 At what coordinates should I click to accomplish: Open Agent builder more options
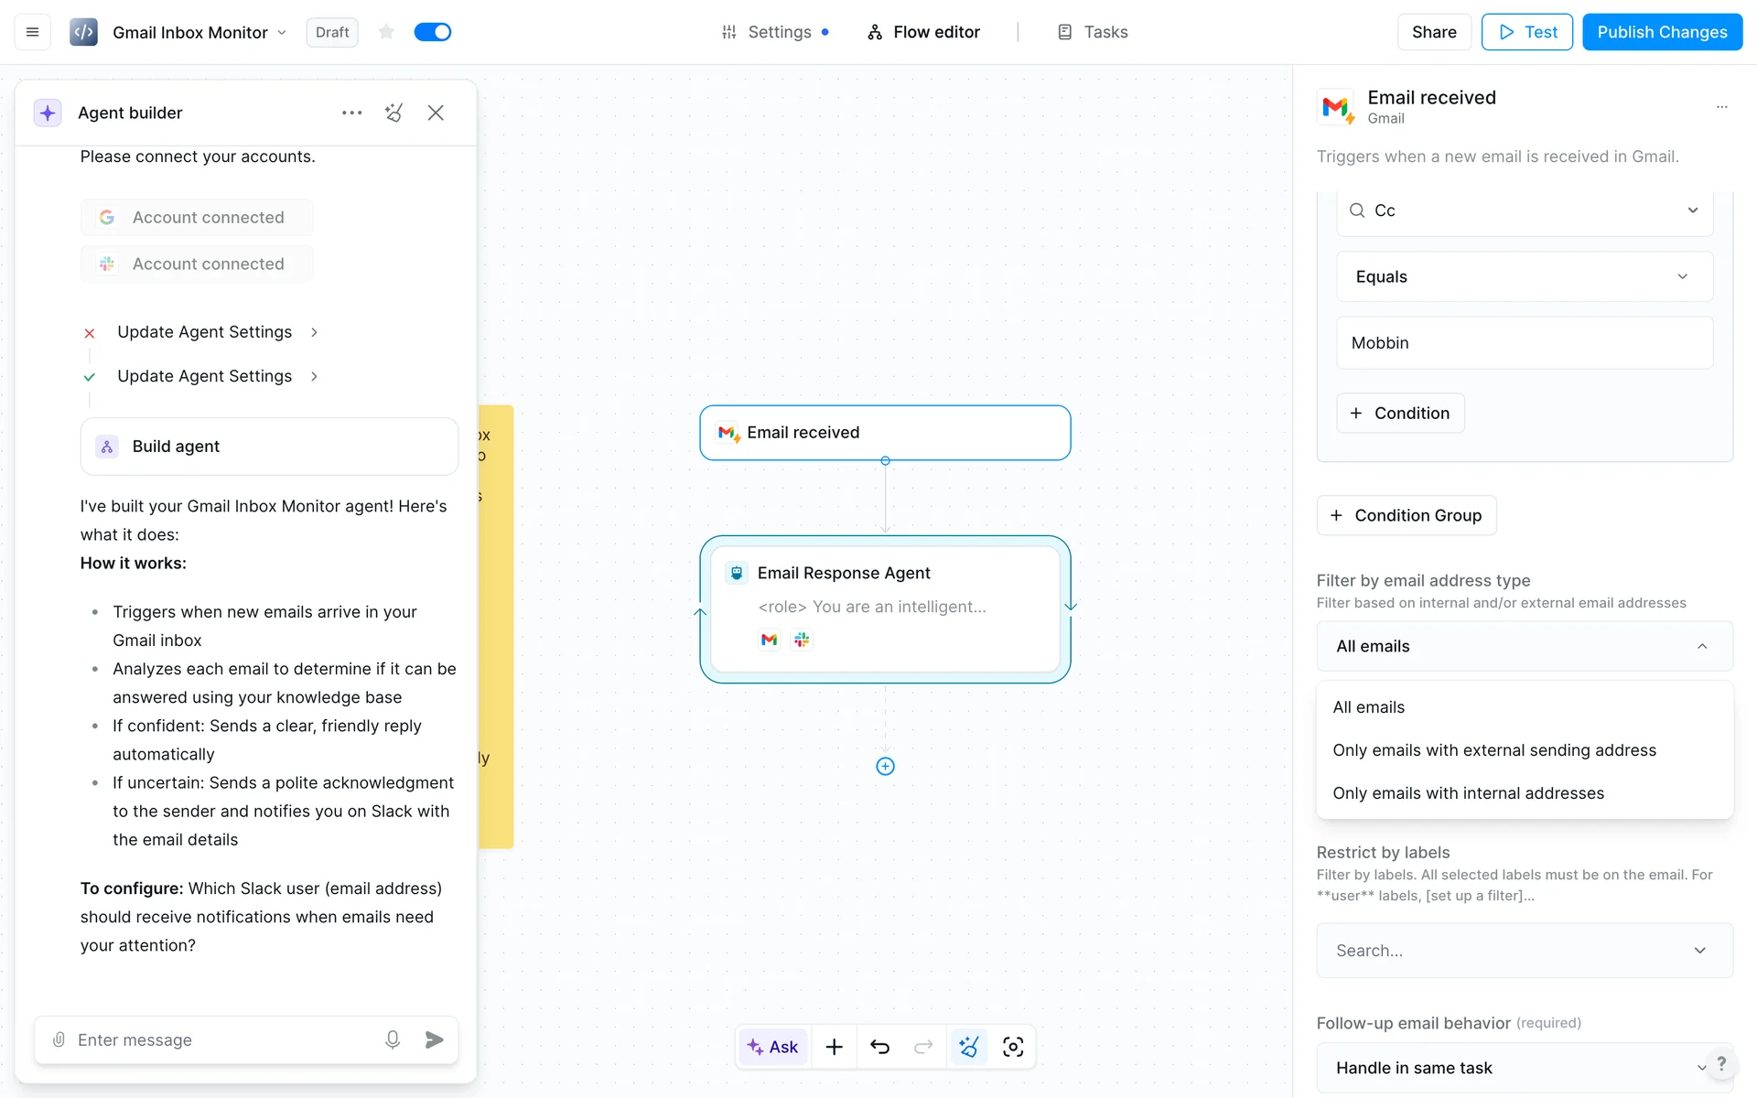351,113
